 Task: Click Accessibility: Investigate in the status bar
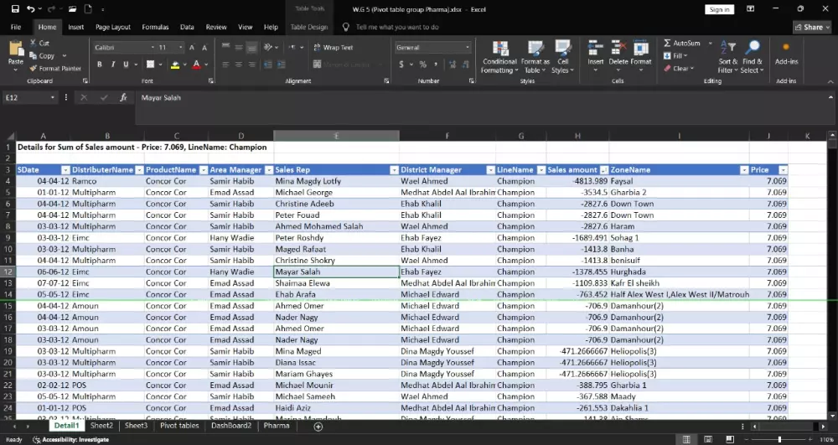coord(71,439)
